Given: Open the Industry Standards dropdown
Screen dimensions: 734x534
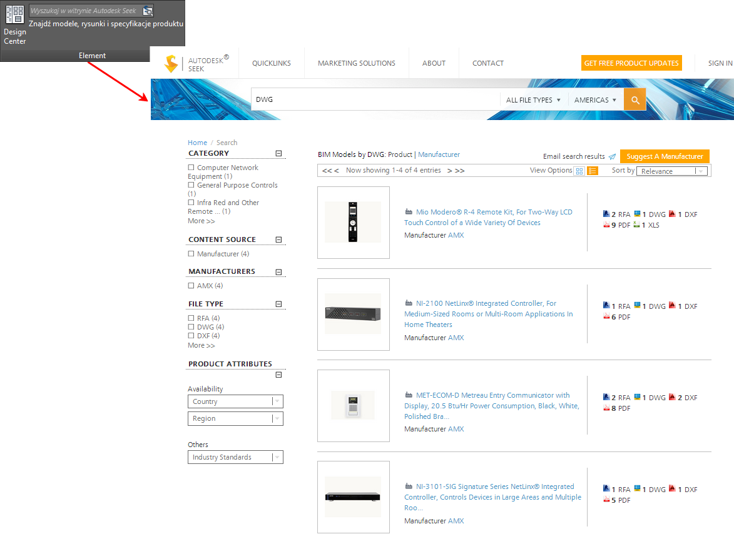Looking at the screenshot, I should pyautogui.click(x=235, y=457).
